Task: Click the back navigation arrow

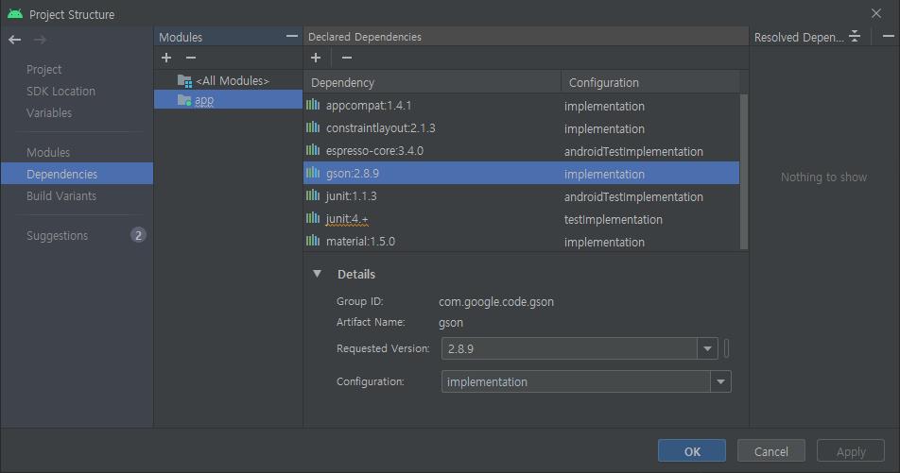Action: point(15,40)
